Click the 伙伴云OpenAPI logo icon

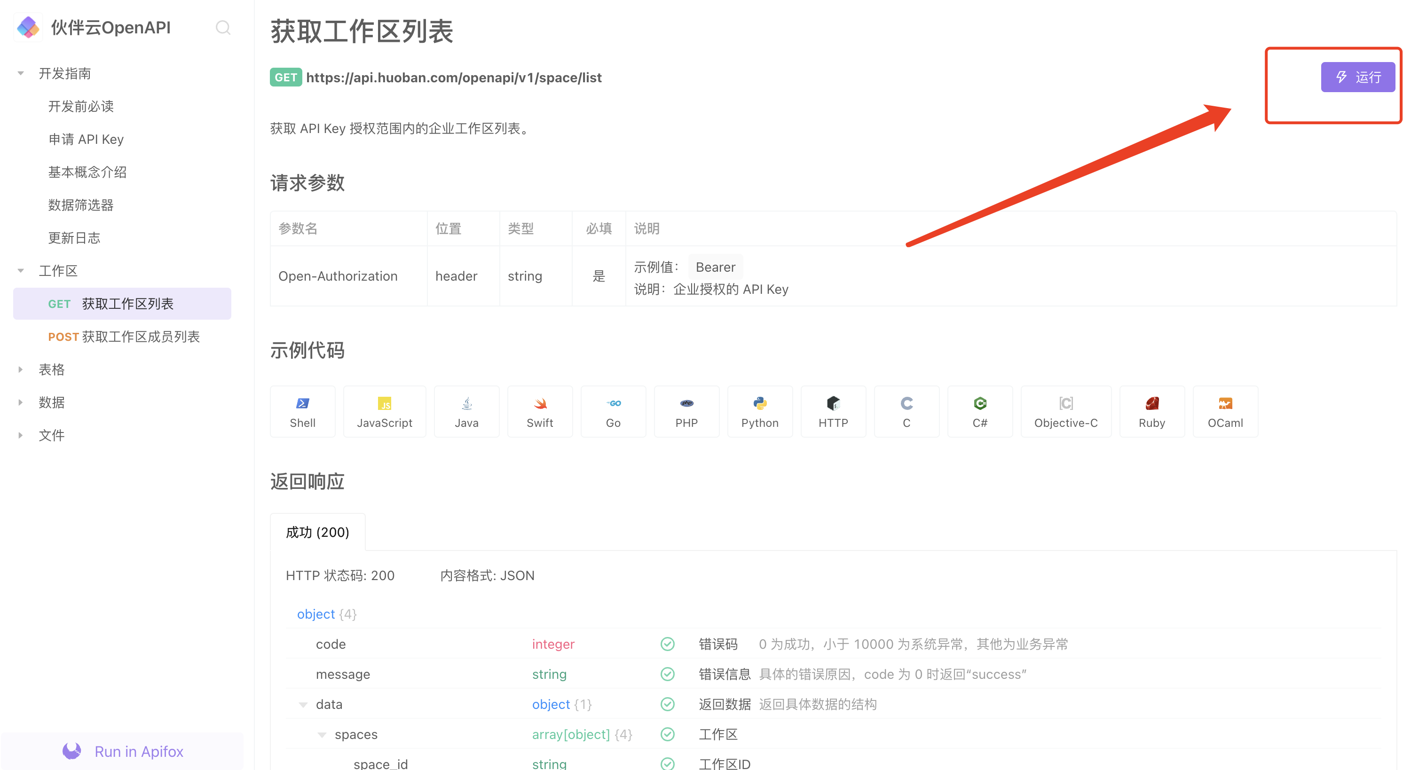[28, 27]
